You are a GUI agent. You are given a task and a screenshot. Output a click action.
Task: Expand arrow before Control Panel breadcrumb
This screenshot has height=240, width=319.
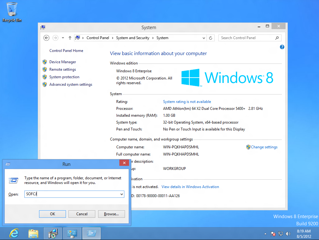[83, 38]
